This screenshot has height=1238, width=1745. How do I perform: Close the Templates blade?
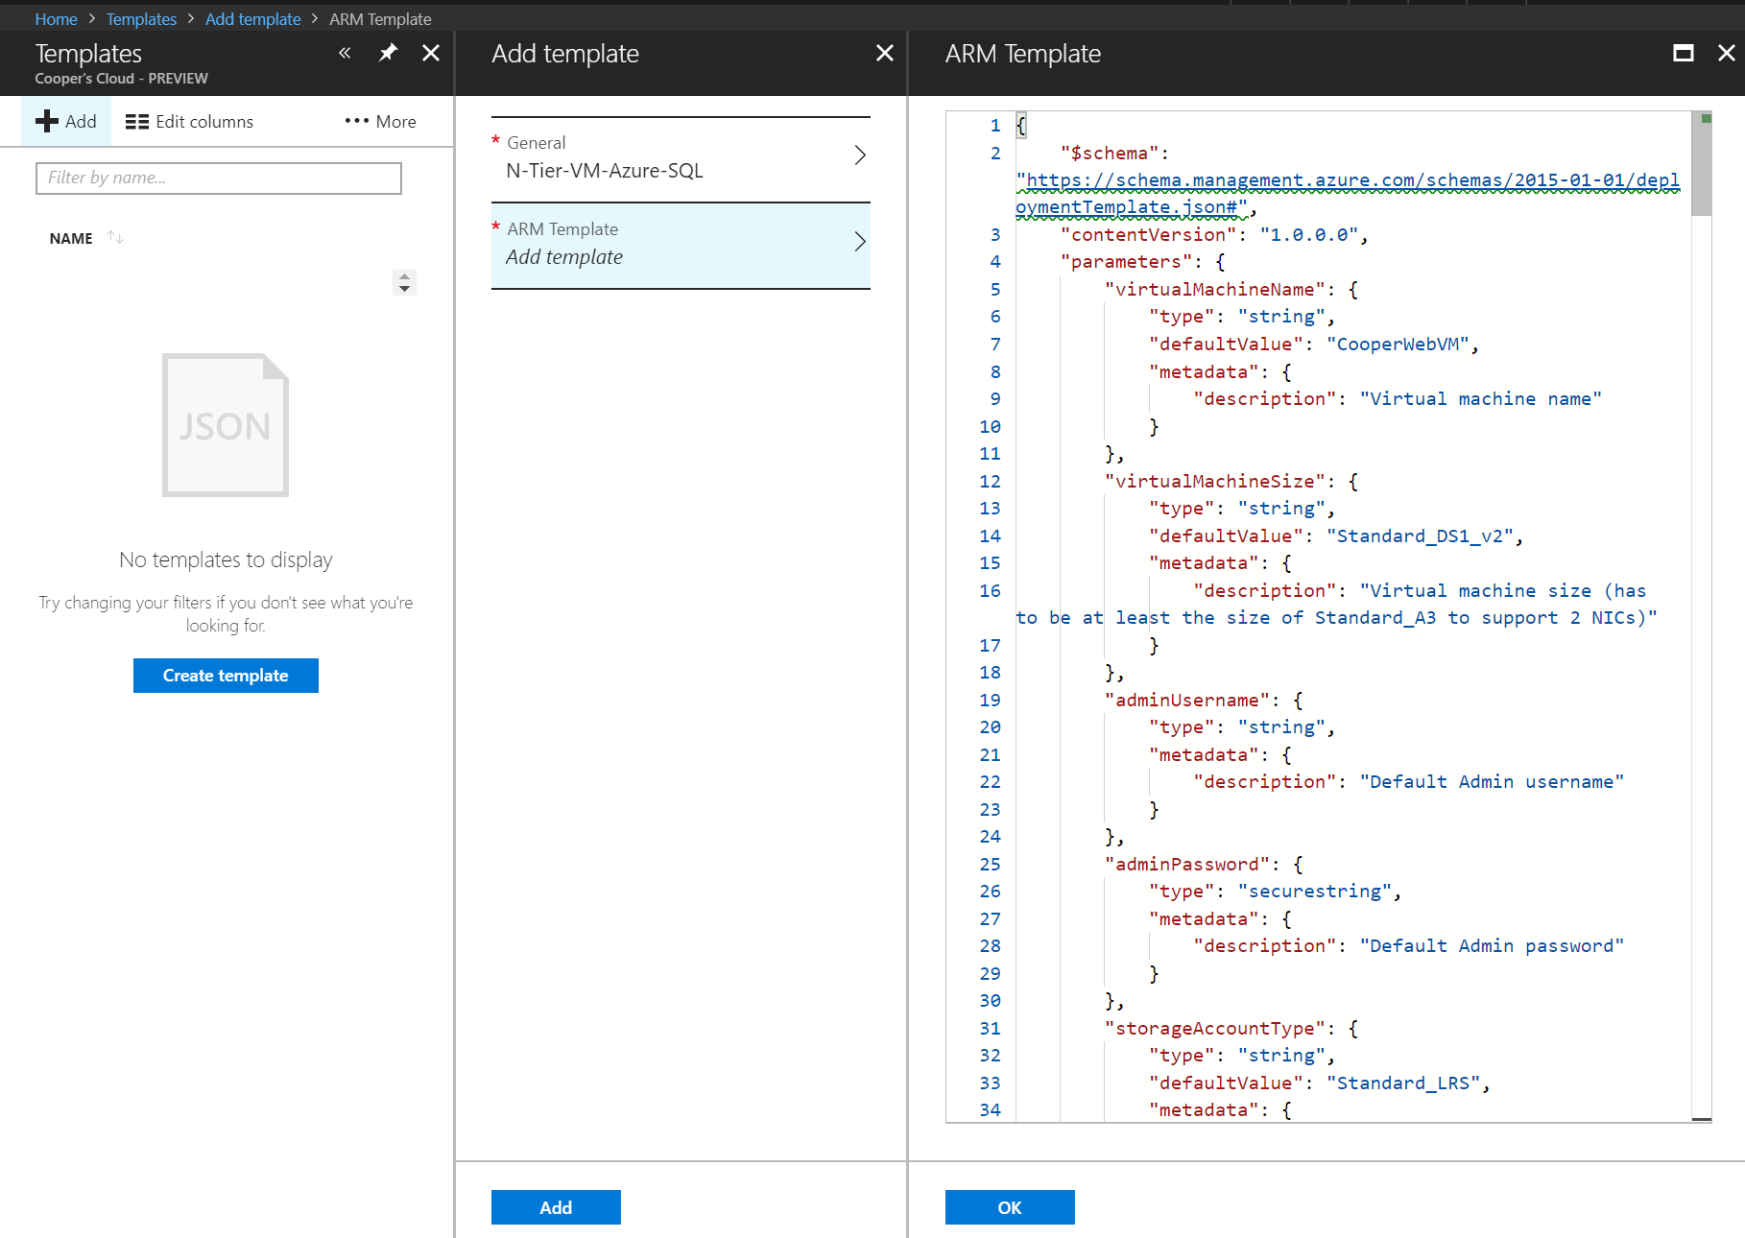tap(431, 53)
